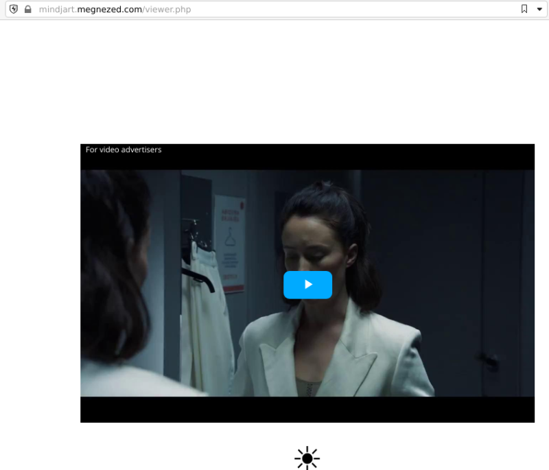549x470 pixels.
Task: Open the address bar dropdown arrow
Action: click(x=539, y=10)
